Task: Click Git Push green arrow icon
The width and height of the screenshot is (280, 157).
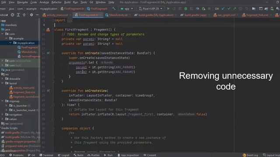Action: point(234,9)
